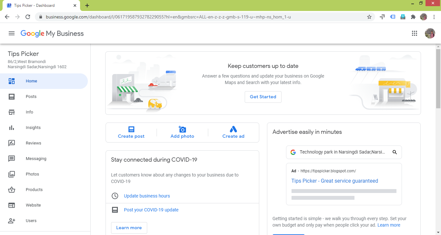Image resolution: width=441 pixels, height=235 pixels.
Task: Click the clock icon beside Update business hours
Action: point(115,196)
